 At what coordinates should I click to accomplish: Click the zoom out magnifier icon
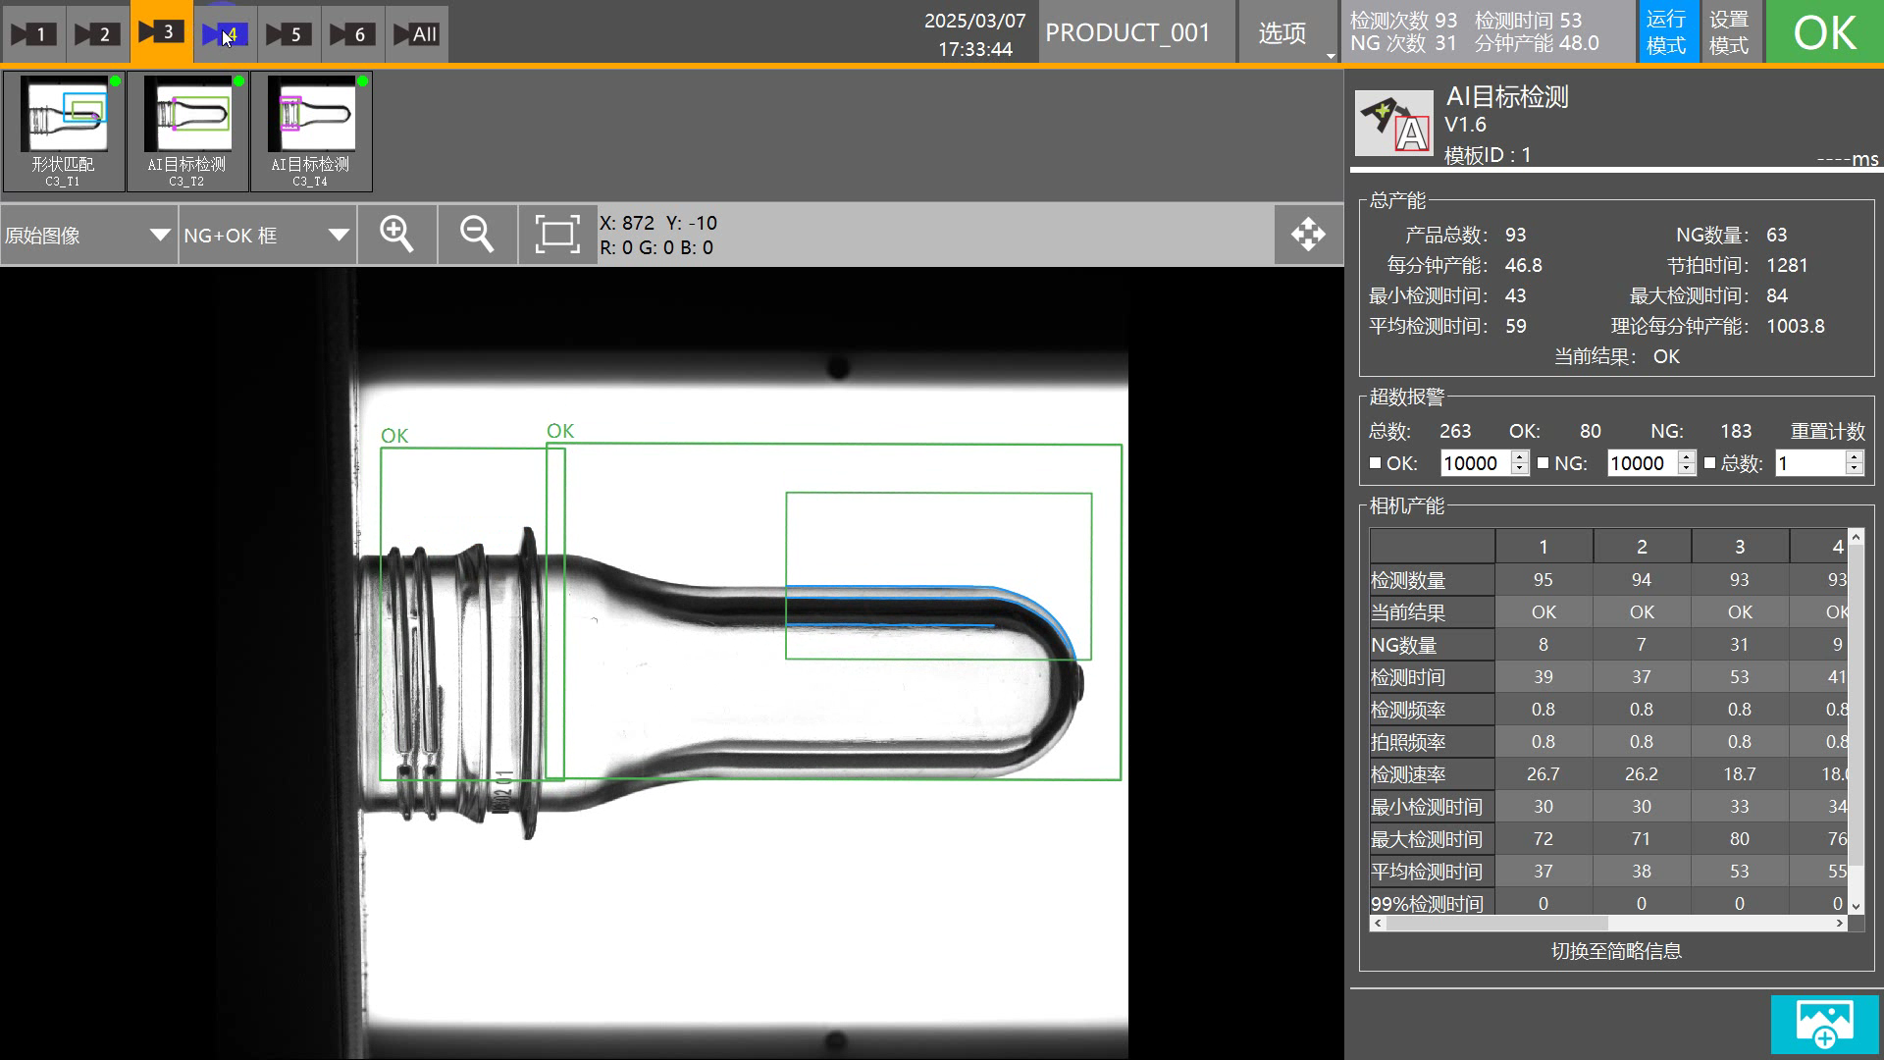pos(477,235)
